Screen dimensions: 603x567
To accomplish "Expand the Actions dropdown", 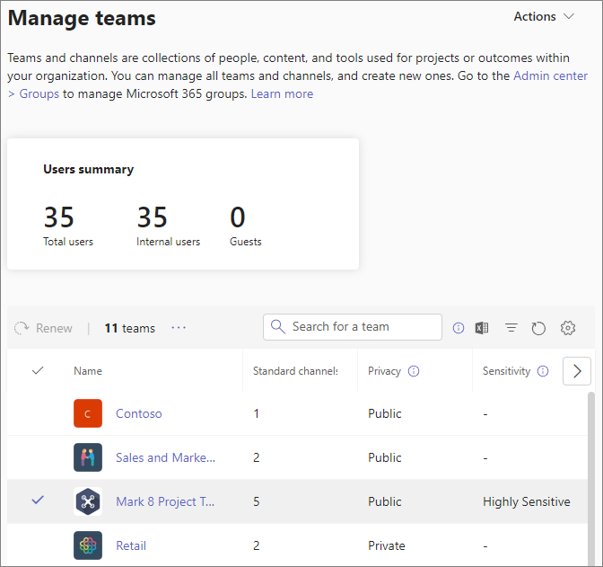I will (x=544, y=16).
